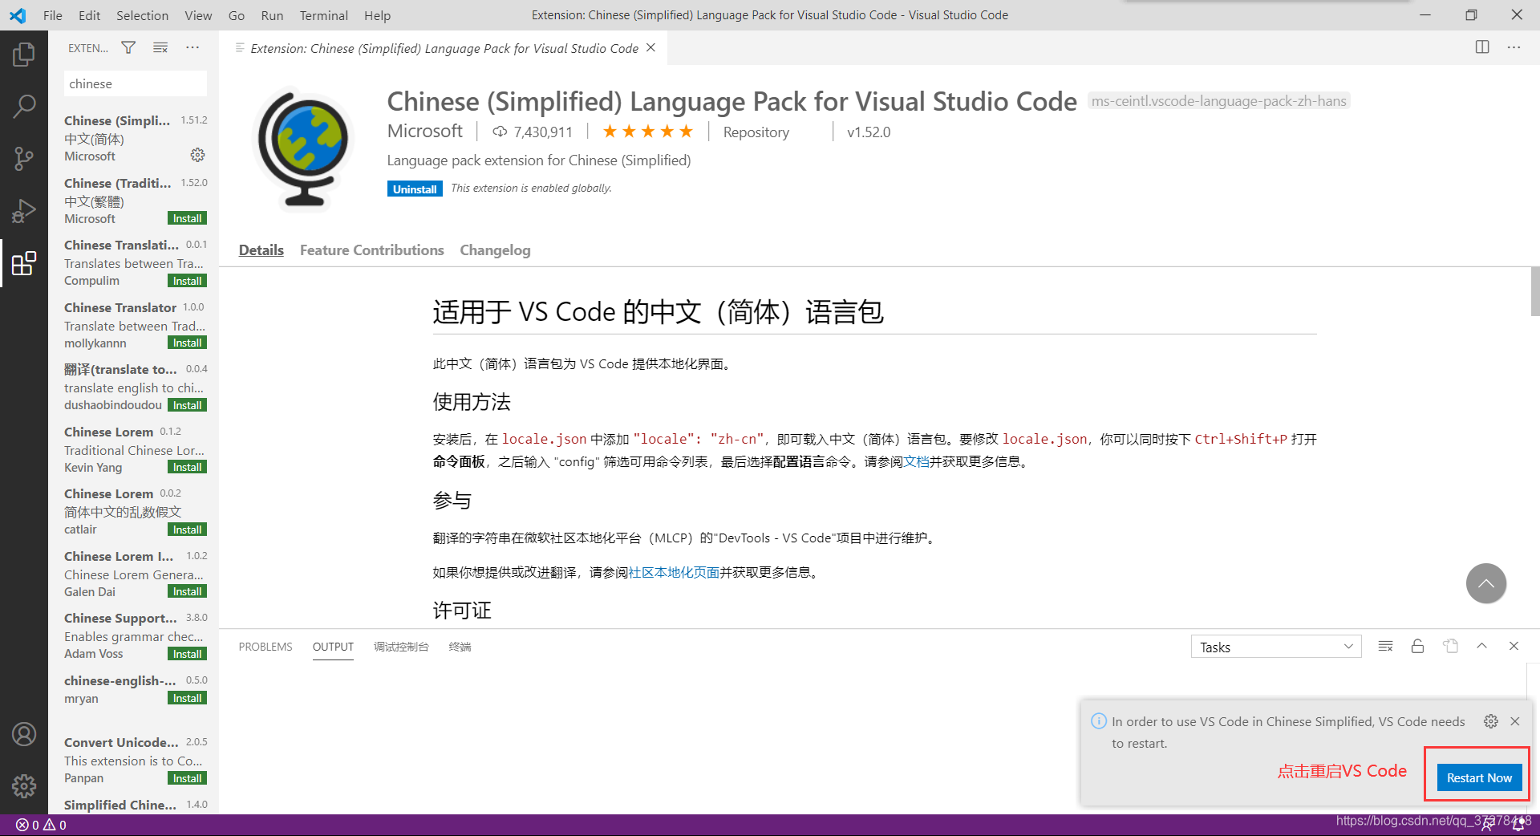Screen dimensions: 1540x836
Task: Install Convert Unicode by Panpan
Action: (x=188, y=778)
